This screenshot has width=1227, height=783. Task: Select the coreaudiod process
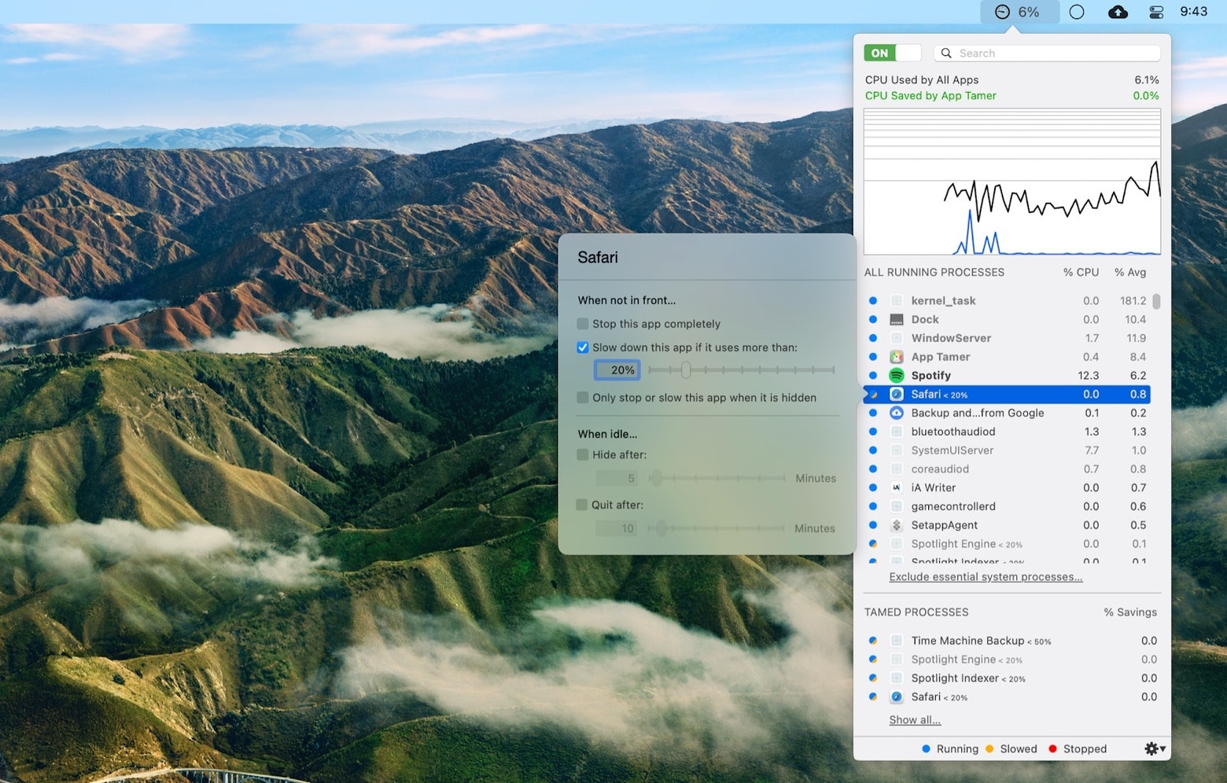click(1007, 469)
